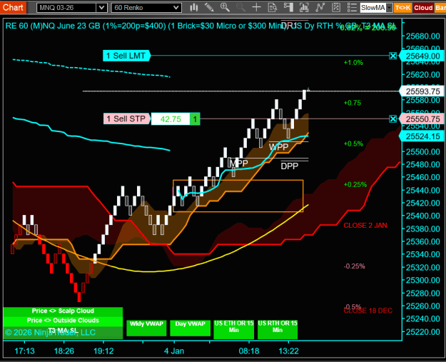Toggle US RTH OR 15 Min button

[x=278, y=329]
